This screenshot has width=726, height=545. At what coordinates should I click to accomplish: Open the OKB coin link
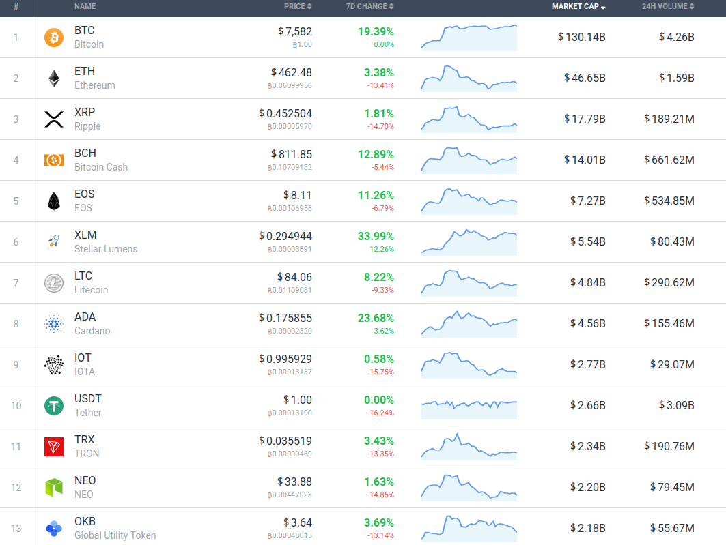85,521
